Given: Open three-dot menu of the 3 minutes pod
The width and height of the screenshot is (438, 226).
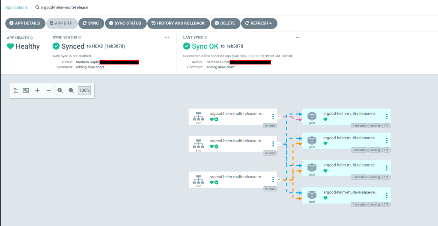Looking at the screenshot, I should pos(387,168).
